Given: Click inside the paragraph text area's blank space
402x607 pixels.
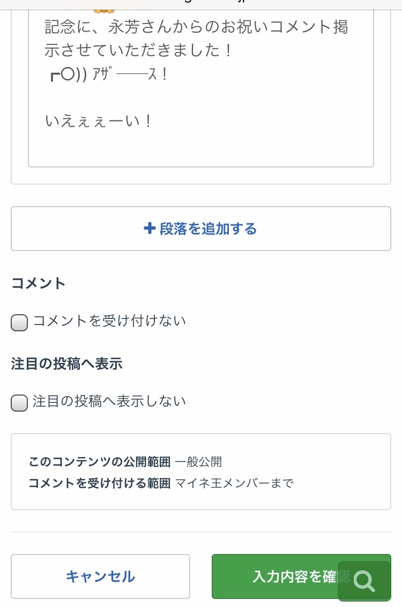Looking at the screenshot, I should 200,150.
